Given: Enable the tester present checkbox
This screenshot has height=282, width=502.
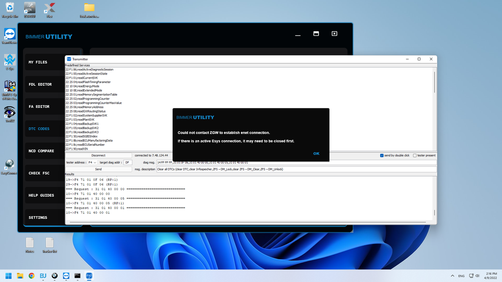Looking at the screenshot, I should click(415, 155).
